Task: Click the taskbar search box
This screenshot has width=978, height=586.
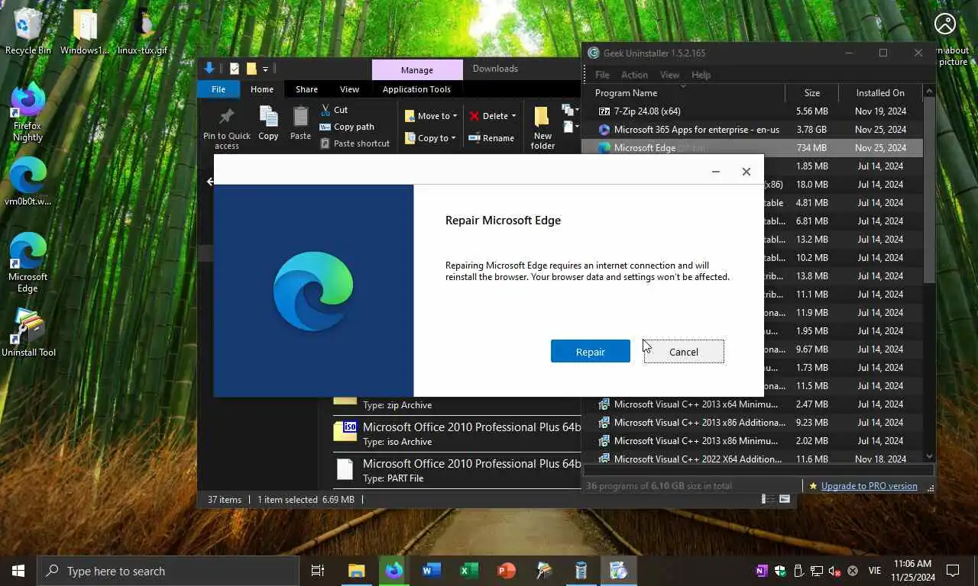Action: coord(168,571)
